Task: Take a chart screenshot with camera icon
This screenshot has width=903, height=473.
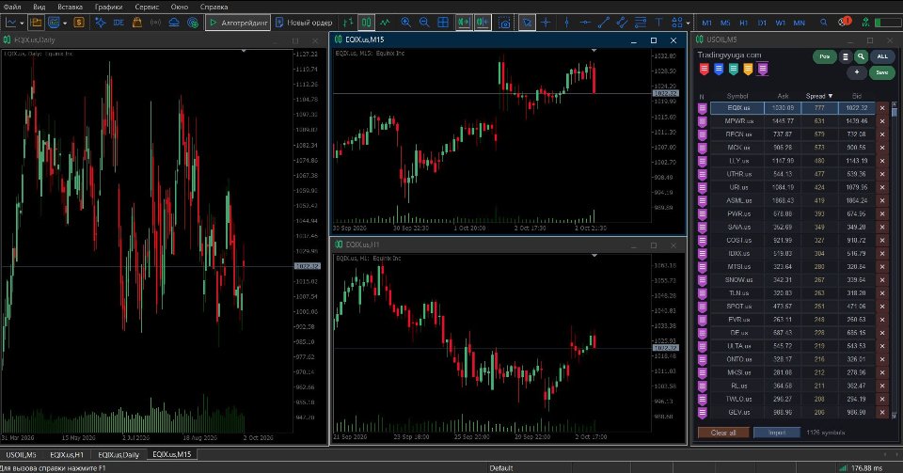Action: pos(504,23)
